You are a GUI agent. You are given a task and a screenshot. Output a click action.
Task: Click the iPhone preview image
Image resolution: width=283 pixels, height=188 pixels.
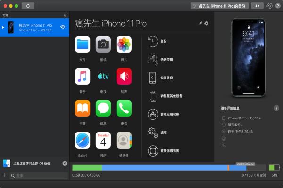click(x=249, y=57)
